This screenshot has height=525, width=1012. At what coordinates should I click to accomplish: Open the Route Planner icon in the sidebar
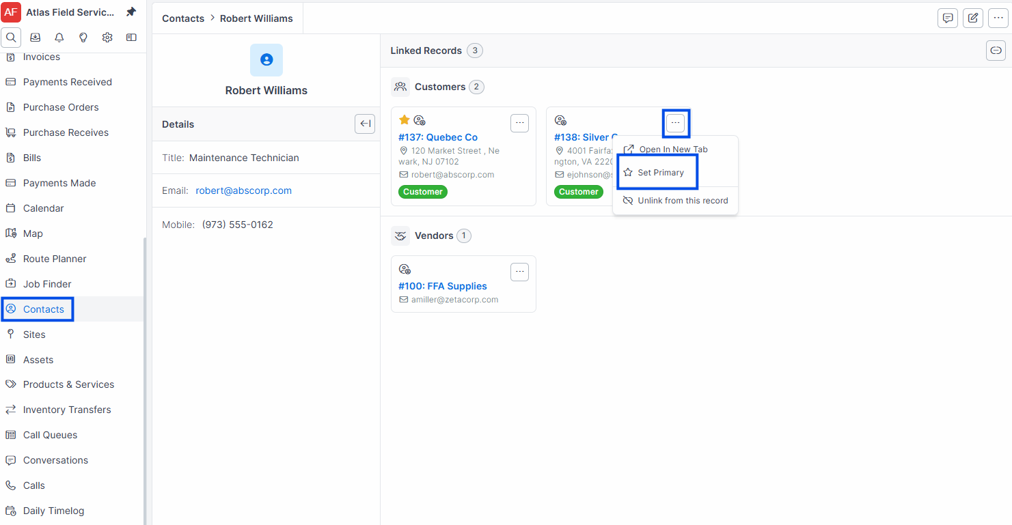[x=10, y=259]
